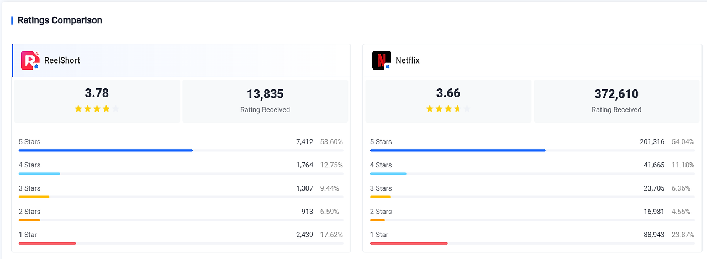Click the Netflix 5 Stars blue bar
Screen dimensions: 707x259
[458, 150]
